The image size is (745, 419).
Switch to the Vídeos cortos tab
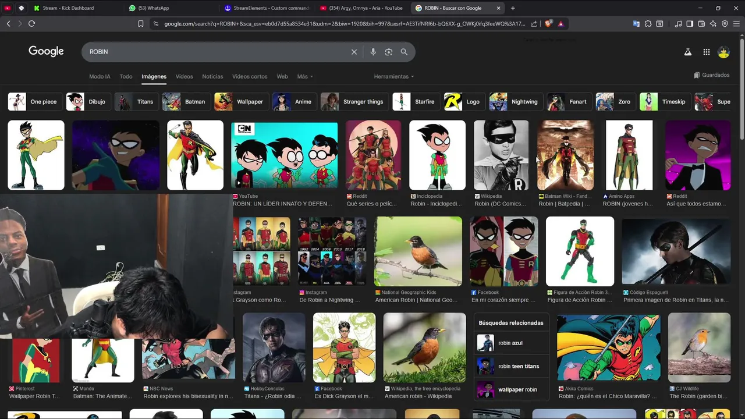[x=250, y=77]
